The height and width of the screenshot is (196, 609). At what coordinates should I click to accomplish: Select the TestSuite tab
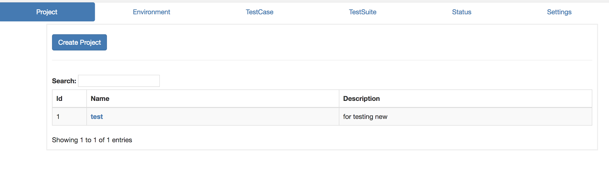tap(362, 12)
